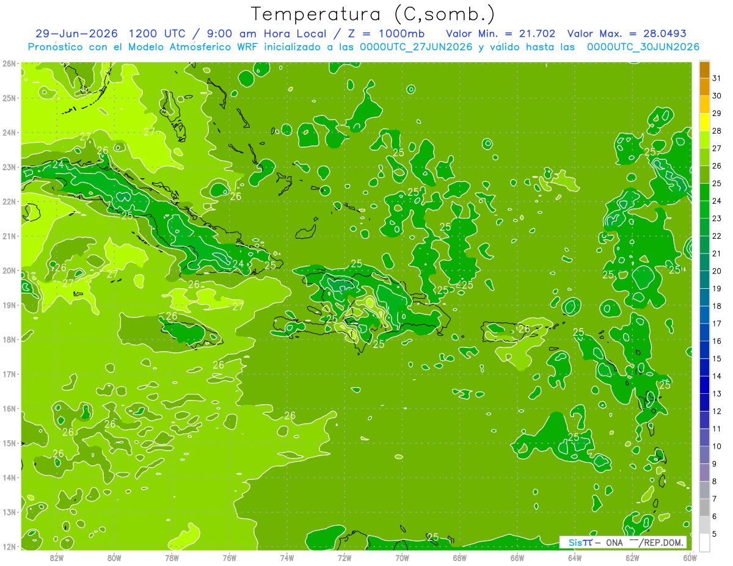This screenshot has width=733, height=566.
Task: Click the legend label "5"
Action: tap(715, 534)
